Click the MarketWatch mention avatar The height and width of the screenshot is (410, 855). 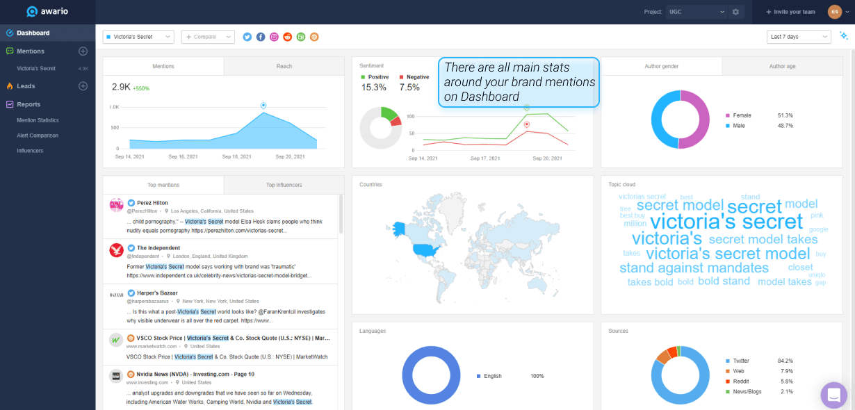(x=116, y=340)
